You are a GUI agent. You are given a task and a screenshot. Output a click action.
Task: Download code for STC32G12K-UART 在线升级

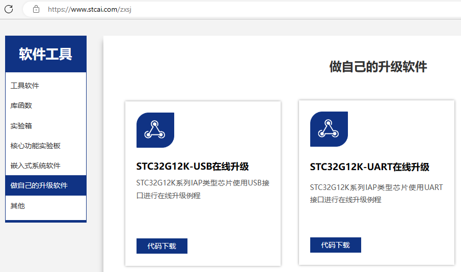336,245
